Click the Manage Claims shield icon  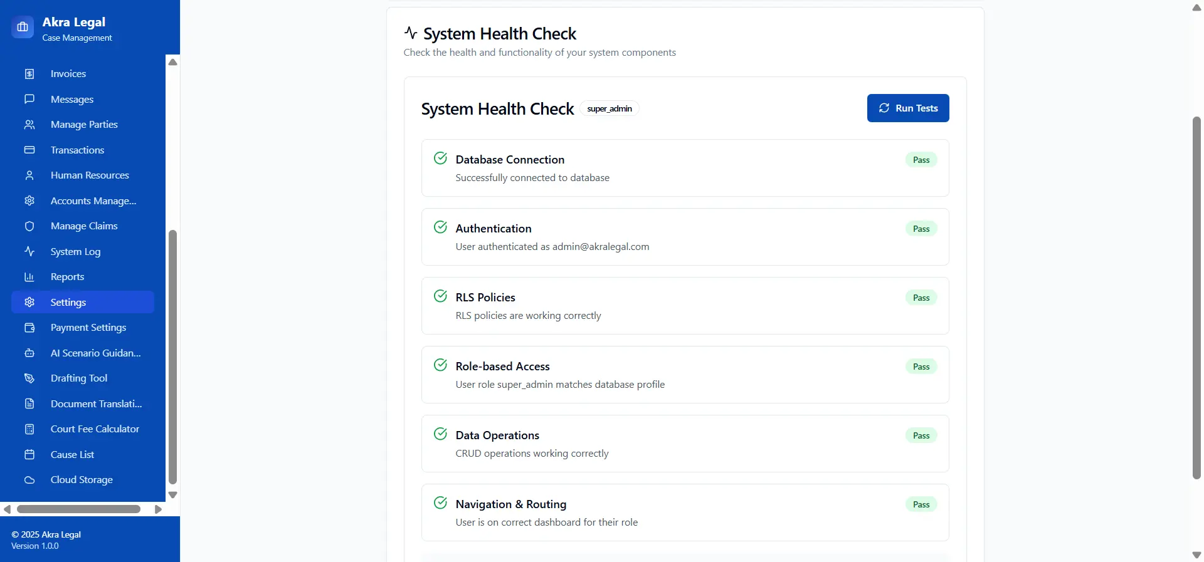[x=29, y=226]
